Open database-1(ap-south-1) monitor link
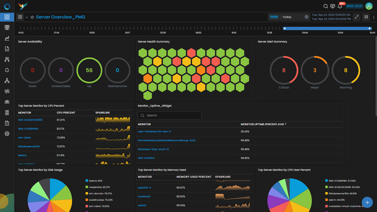This screenshot has height=212, width=377. coord(153,149)
